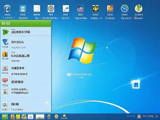Open the white window thumbnail on taskbar

pyautogui.click(x=40, y=117)
